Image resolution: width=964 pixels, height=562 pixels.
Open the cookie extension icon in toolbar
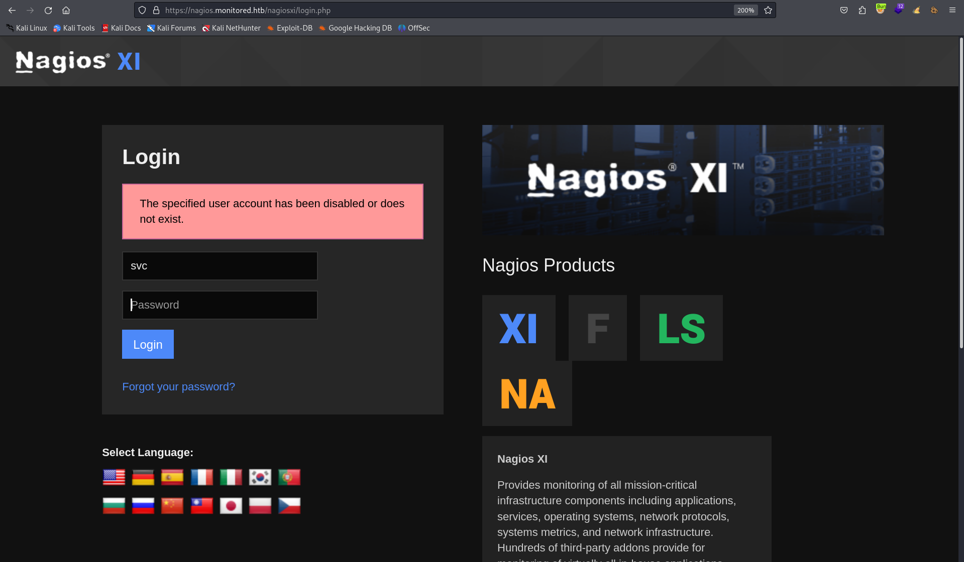tap(934, 10)
